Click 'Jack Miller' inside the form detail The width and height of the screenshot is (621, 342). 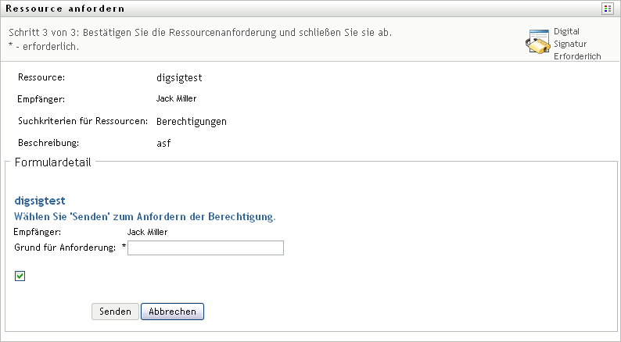(x=147, y=232)
